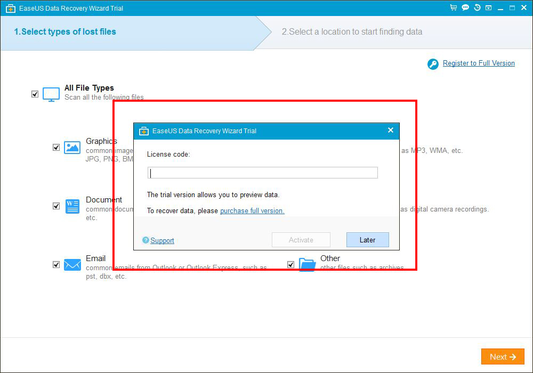Click the 'Email' category label
This screenshot has height=373, width=533.
click(x=95, y=258)
